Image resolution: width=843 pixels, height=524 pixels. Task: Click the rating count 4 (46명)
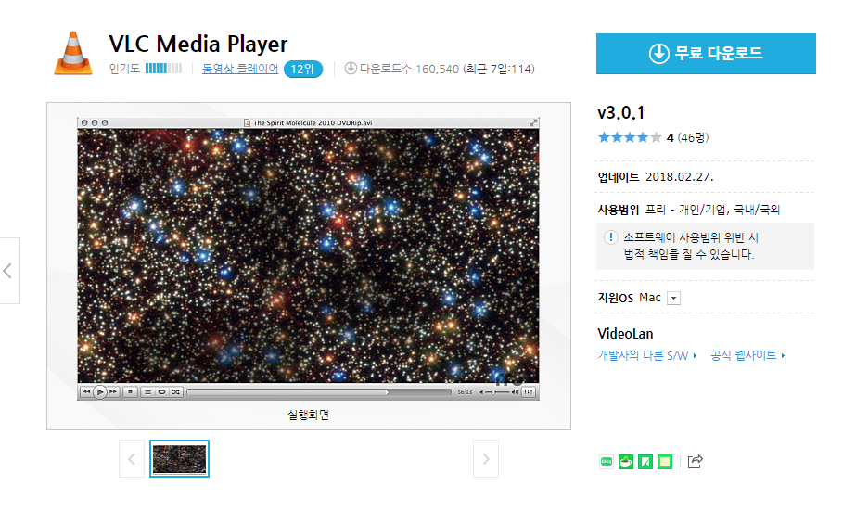687,137
